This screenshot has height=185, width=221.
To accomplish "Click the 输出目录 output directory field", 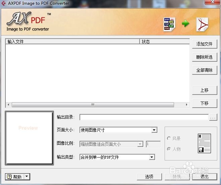I will click(144, 117).
